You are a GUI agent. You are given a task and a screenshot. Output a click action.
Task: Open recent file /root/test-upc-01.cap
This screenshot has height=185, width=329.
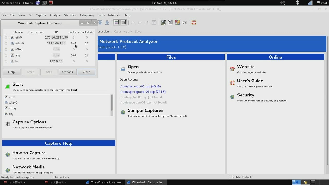141,86
